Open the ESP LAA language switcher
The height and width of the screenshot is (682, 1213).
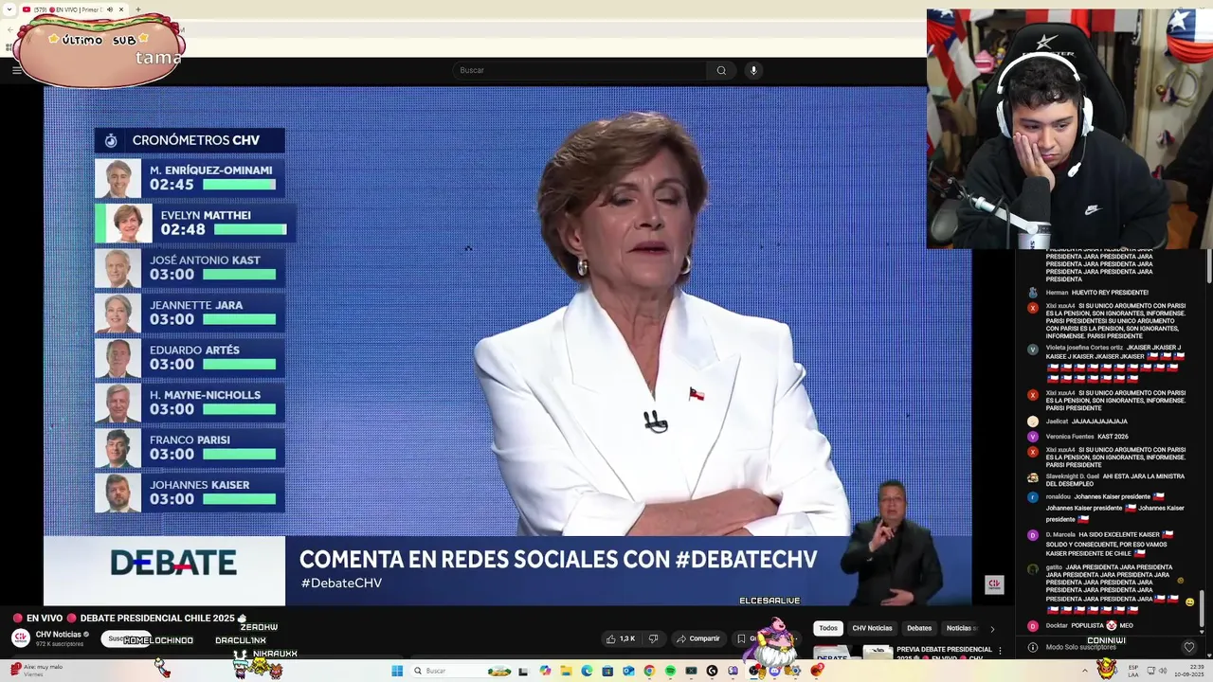1133,671
